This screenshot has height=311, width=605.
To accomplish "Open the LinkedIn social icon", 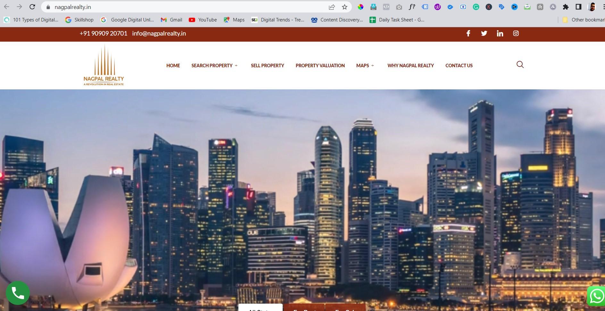I will (x=500, y=33).
